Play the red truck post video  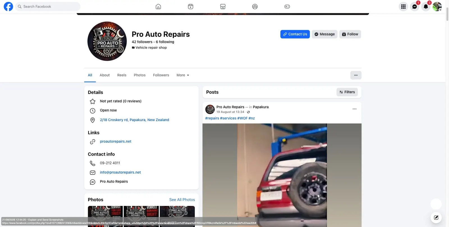coord(282,175)
